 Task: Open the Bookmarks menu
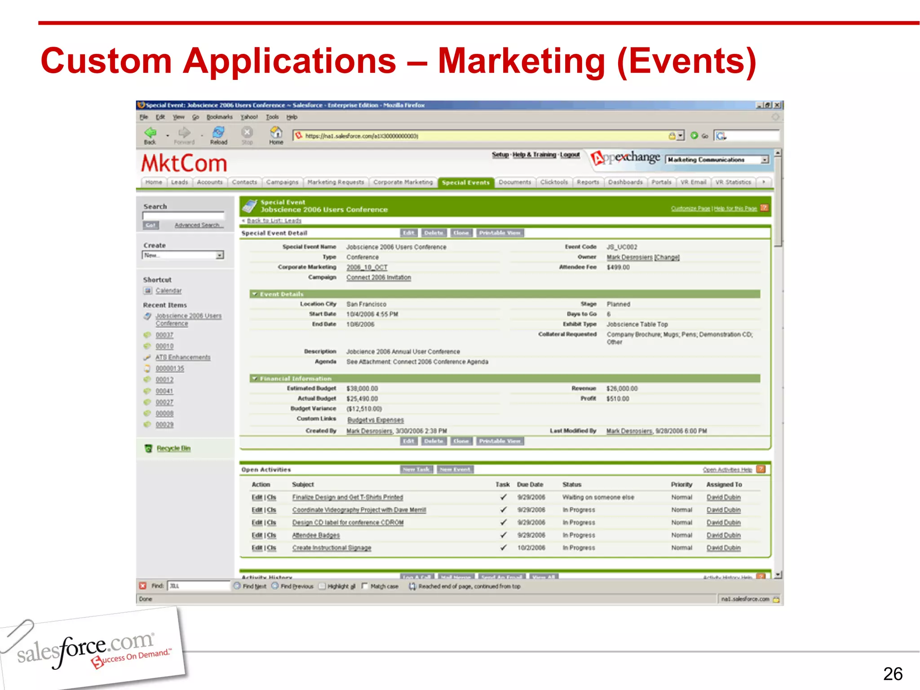tap(220, 117)
